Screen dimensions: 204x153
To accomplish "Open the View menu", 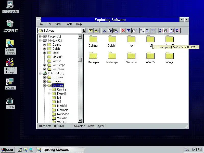I will (x=58, y=24).
